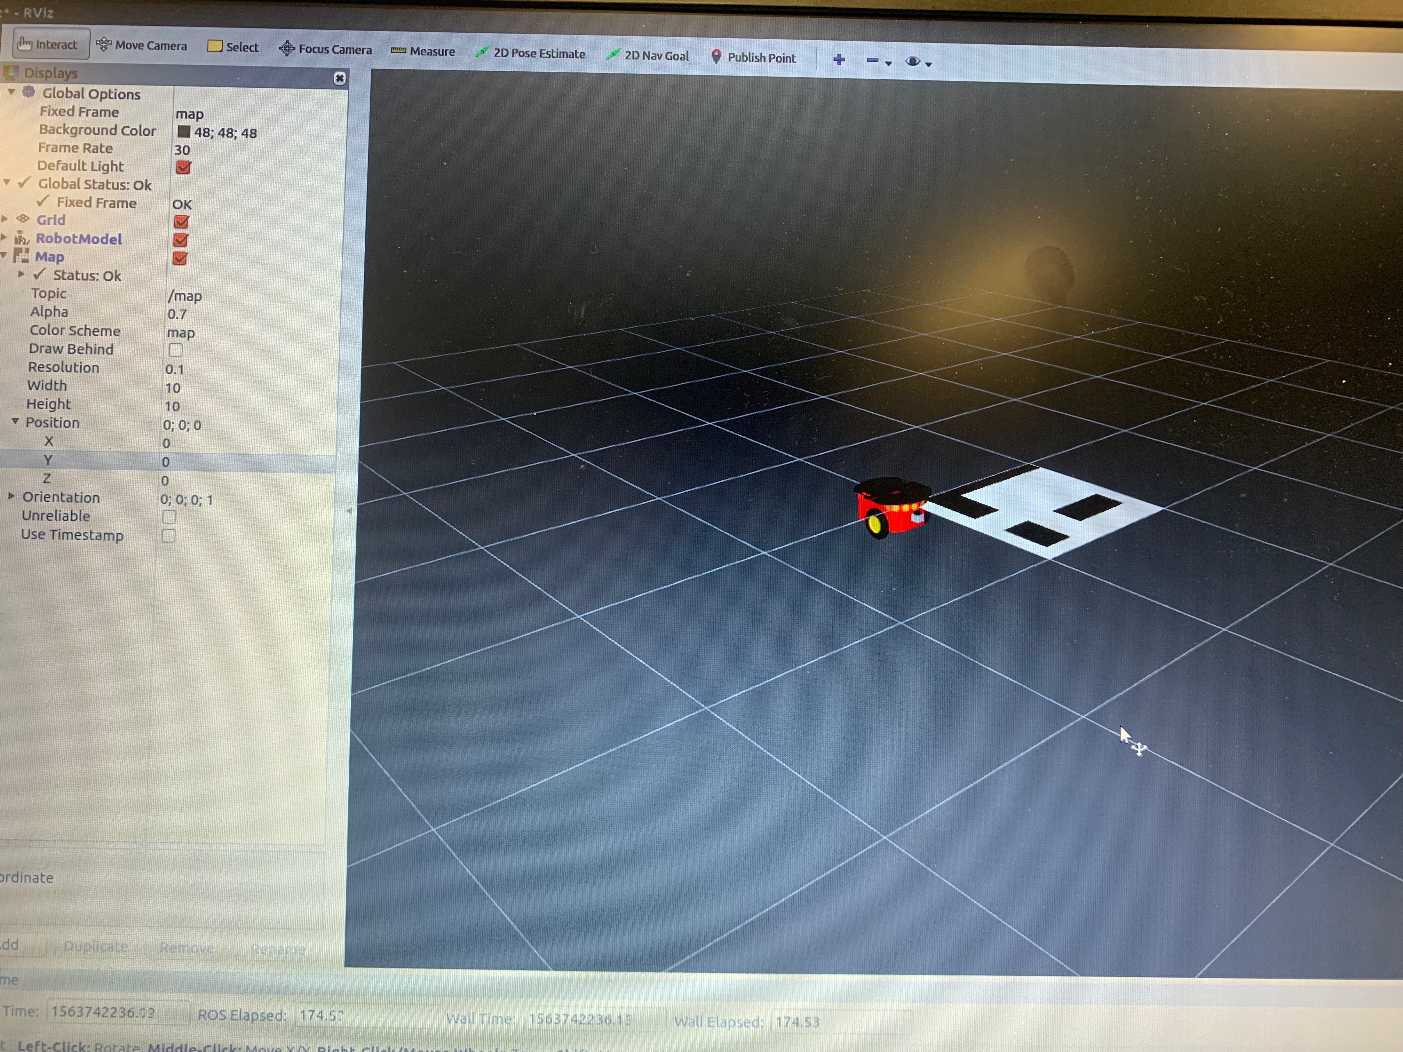Disable the Grid display checkbox

pyautogui.click(x=181, y=221)
